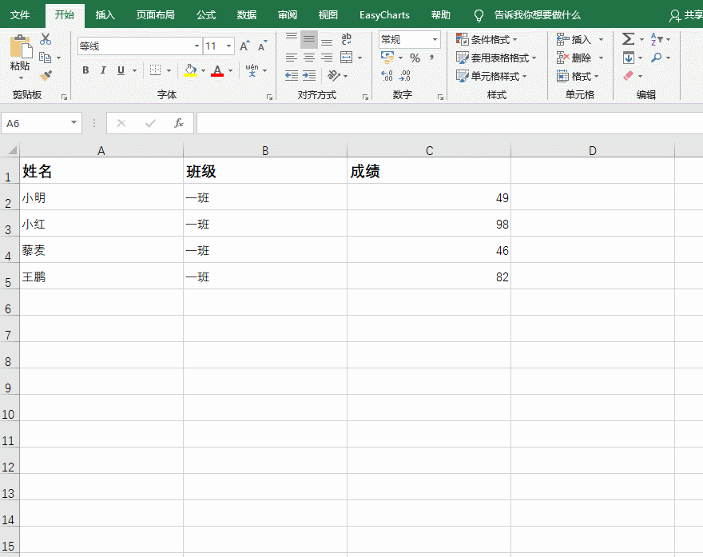Apply italic formatting
Image resolution: width=703 pixels, height=557 pixels.
[x=103, y=70]
